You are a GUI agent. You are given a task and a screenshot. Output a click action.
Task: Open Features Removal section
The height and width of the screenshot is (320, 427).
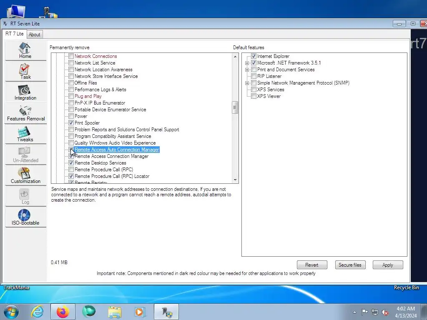(x=25, y=113)
